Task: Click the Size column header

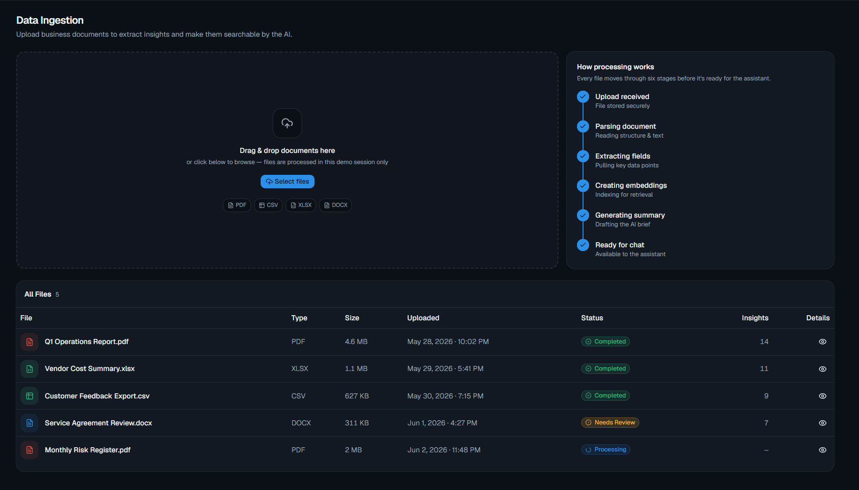Action: 352,318
